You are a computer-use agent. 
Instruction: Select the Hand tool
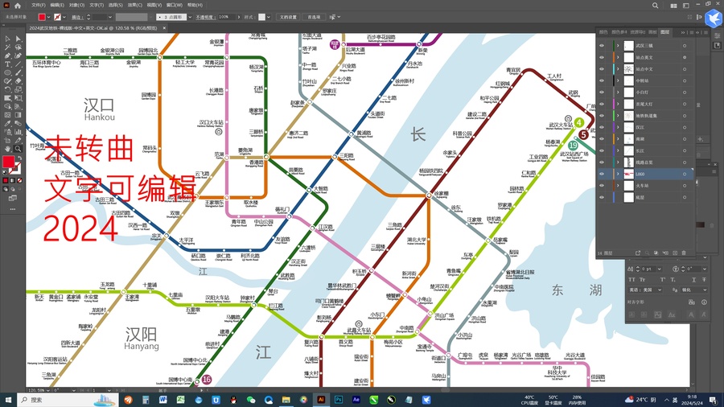tap(8, 149)
